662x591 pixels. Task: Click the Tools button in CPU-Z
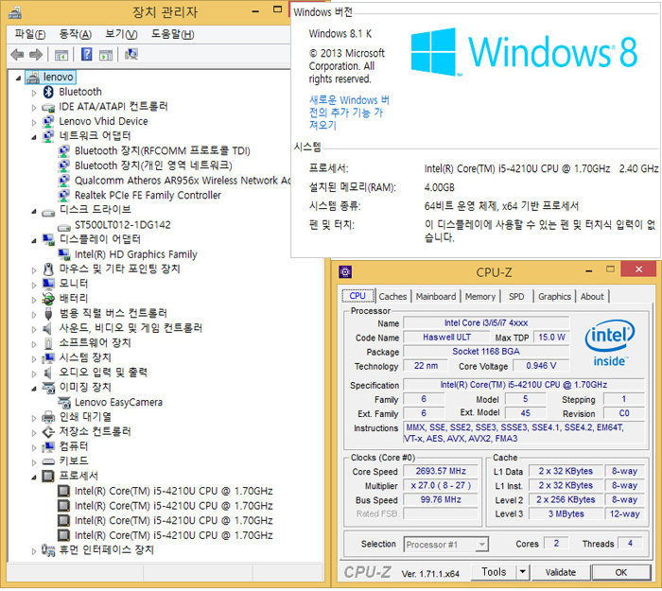(x=494, y=572)
